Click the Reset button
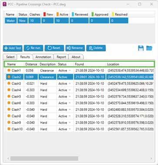Viewport: 158px width, 165px height. [x=54, y=48]
